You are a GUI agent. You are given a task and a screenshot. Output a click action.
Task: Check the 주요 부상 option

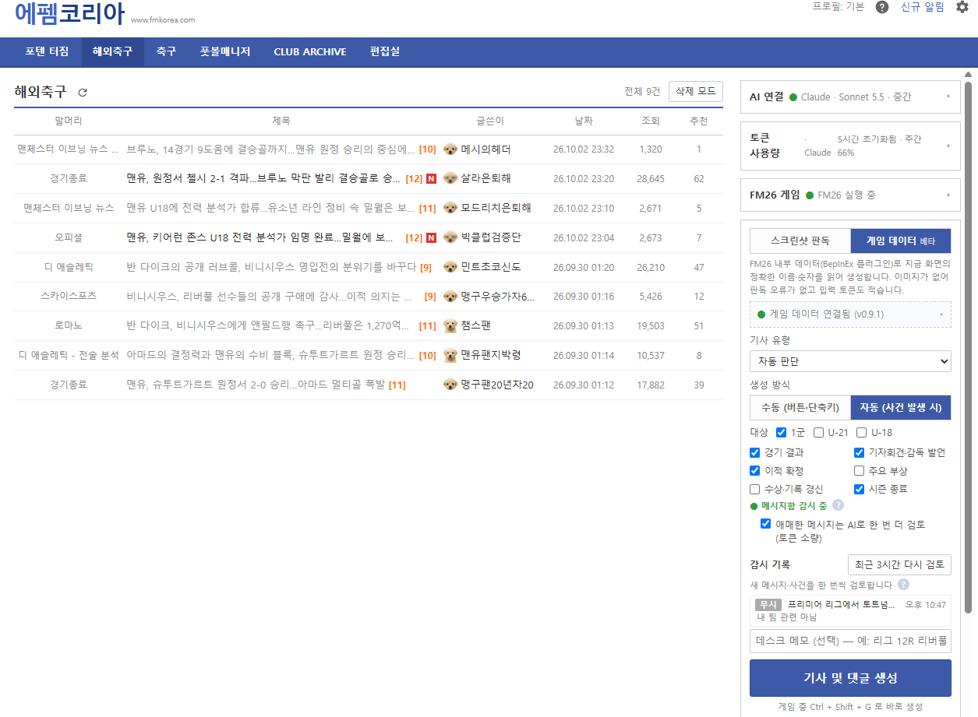(860, 471)
